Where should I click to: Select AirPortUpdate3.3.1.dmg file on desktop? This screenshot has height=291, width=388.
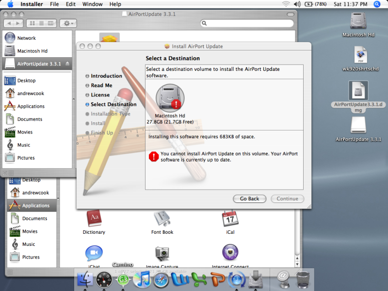(358, 91)
